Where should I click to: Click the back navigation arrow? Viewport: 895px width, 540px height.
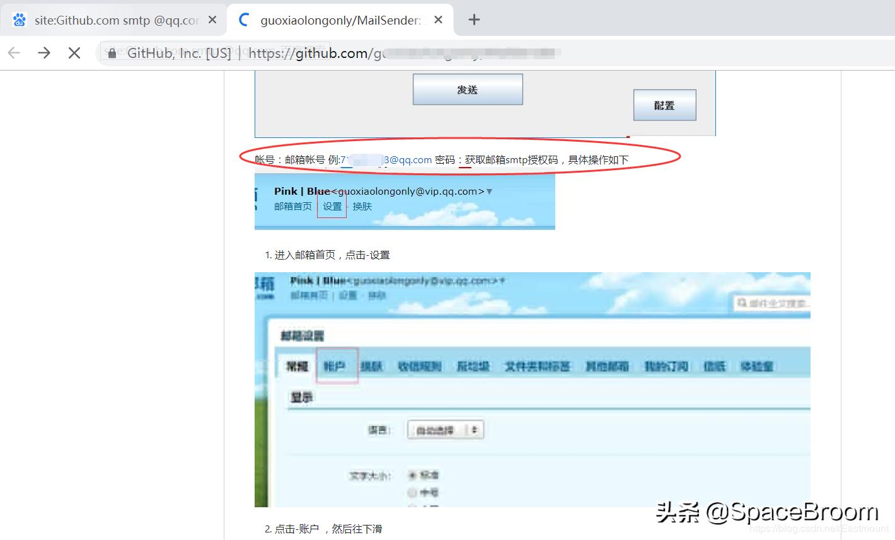click(x=13, y=53)
